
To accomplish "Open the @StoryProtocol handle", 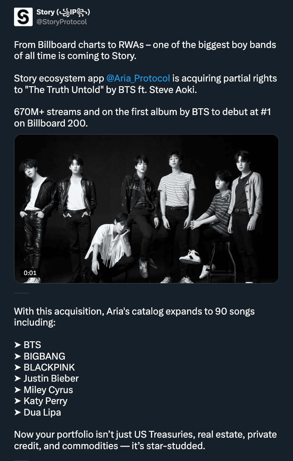I will pyautogui.click(x=61, y=22).
